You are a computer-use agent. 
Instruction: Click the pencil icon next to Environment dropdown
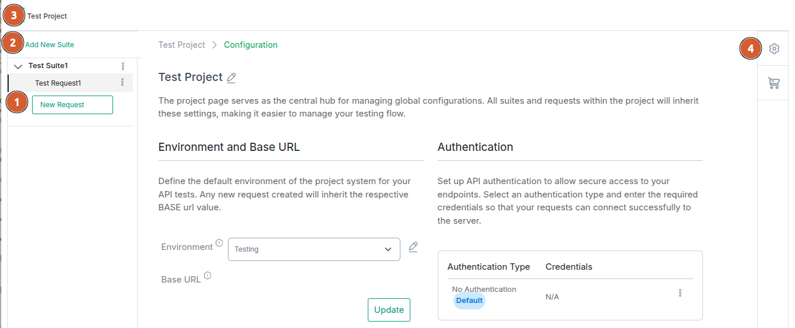pos(413,247)
